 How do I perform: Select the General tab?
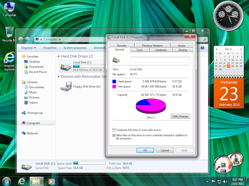119,49
